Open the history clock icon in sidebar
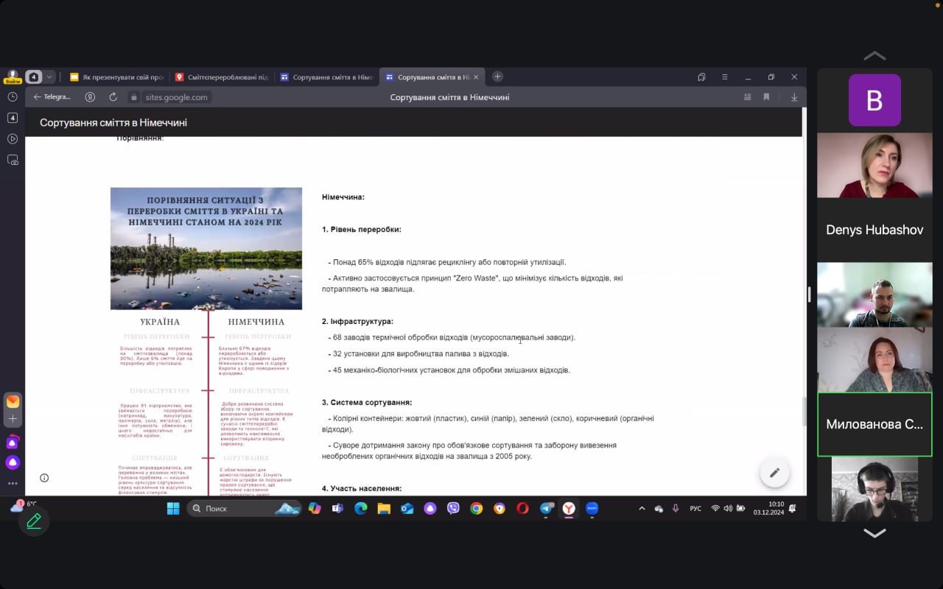The height and width of the screenshot is (589, 943). click(13, 97)
